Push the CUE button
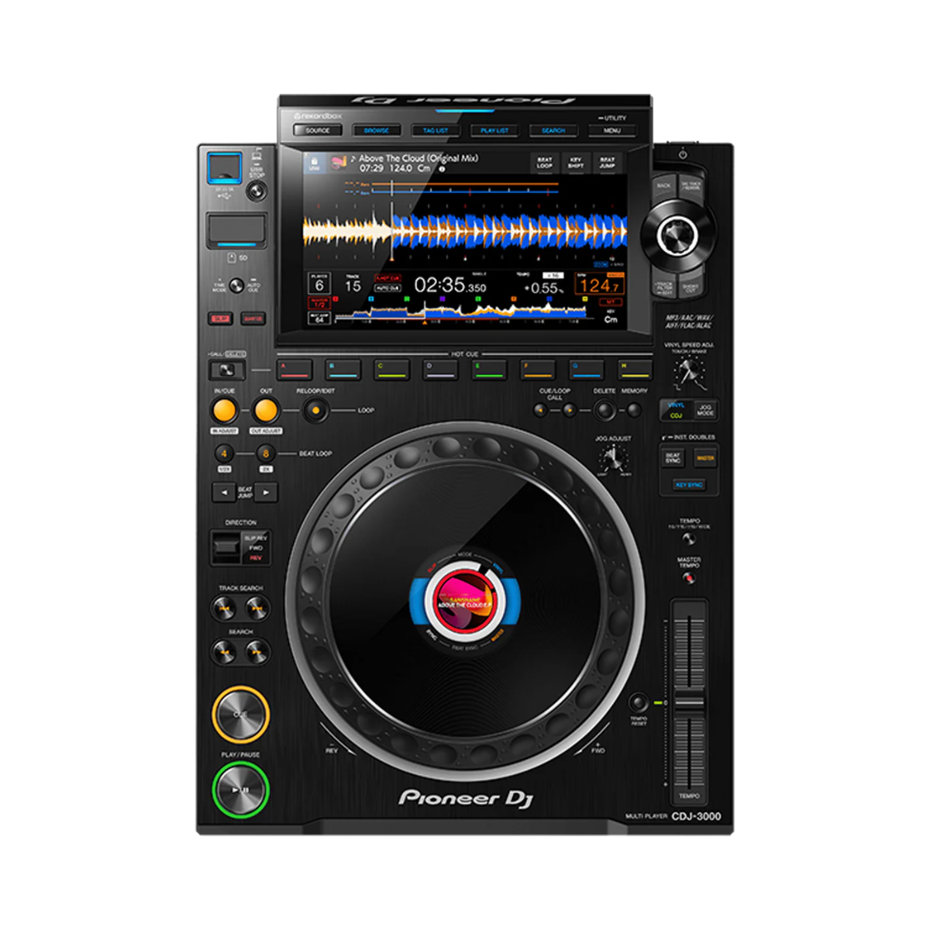 point(240,715)
